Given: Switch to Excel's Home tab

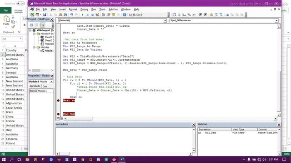Looking at the screenshot, I should (18, 10).
